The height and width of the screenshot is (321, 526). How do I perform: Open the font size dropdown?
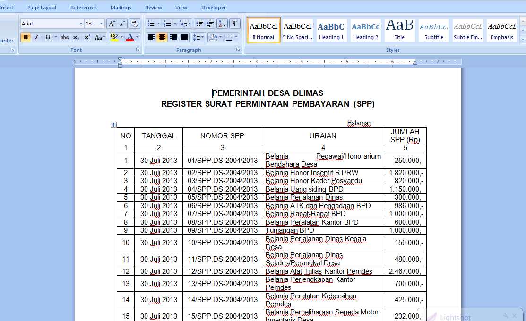(101, 24)
